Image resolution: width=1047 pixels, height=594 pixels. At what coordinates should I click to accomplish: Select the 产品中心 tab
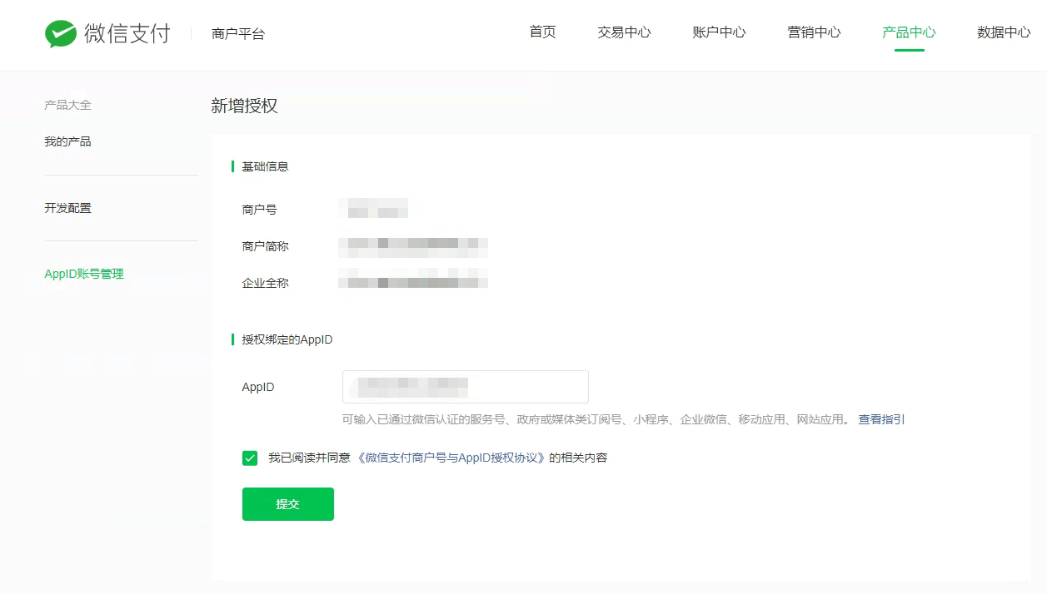click(909, 32)
